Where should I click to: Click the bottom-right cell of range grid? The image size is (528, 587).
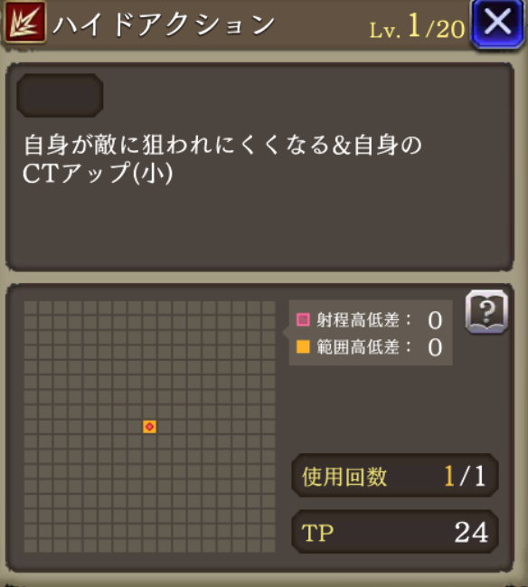[x=269, y=545]
